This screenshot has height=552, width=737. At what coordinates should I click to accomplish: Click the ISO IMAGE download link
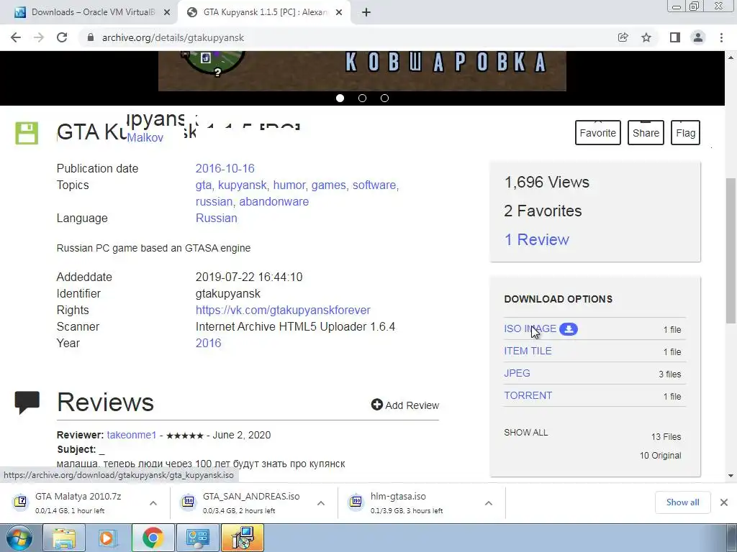pos(530,328)
